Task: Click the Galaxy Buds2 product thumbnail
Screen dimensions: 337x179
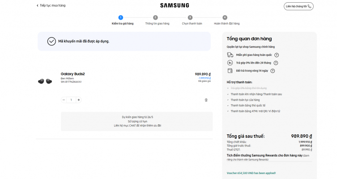Action: 45,81
